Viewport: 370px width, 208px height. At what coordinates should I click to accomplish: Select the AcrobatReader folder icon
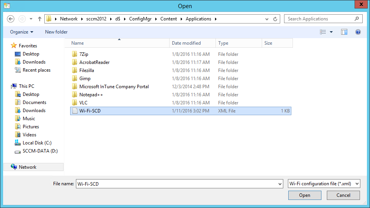click(x=74, y=62)
